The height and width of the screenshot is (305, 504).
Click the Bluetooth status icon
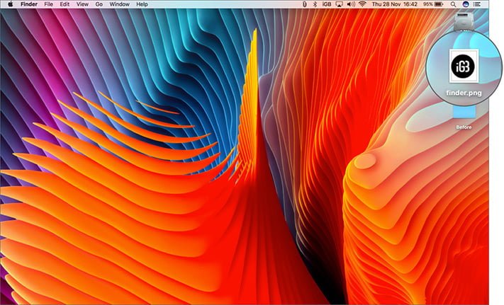[x=315, y=4]
